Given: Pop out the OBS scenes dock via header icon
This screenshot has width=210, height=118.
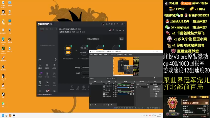Looking at the screenshot, I should (x=102, y=82).
